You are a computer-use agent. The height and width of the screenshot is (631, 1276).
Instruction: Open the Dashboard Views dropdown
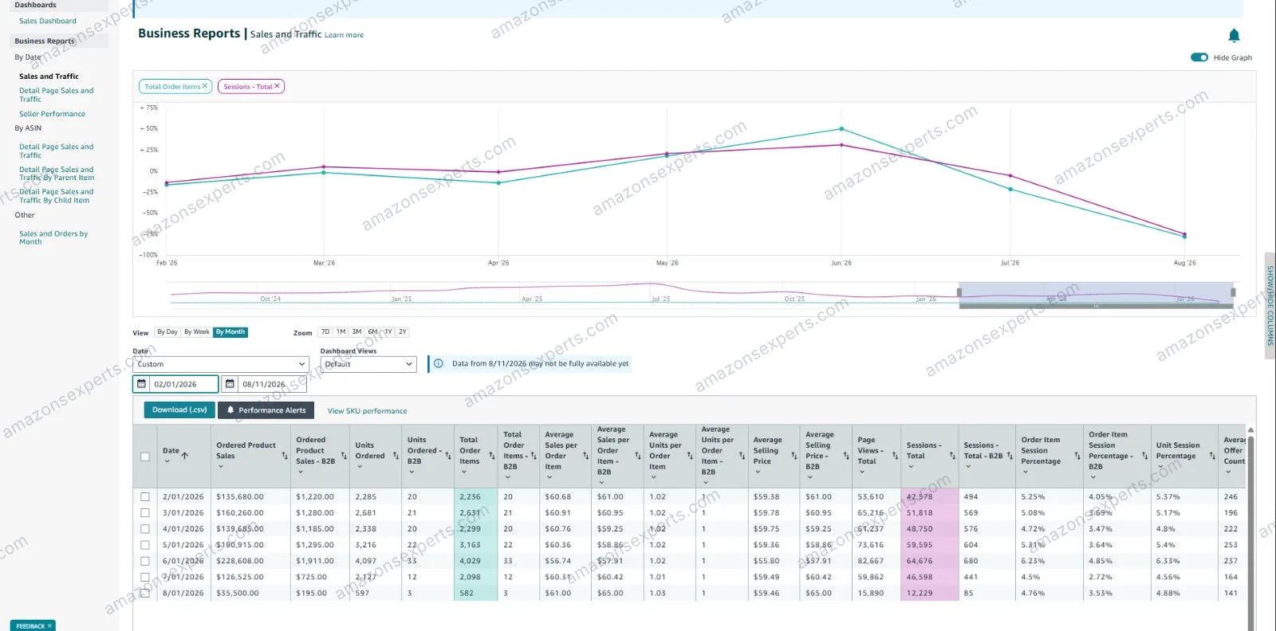click(x=368, y=364)
